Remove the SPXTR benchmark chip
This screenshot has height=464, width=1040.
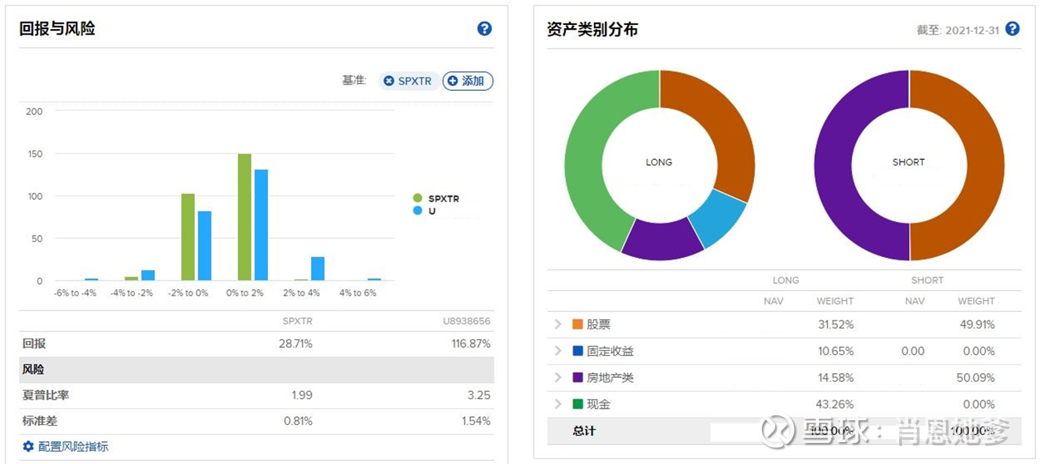pyautogui.click(x=389, y=81)
